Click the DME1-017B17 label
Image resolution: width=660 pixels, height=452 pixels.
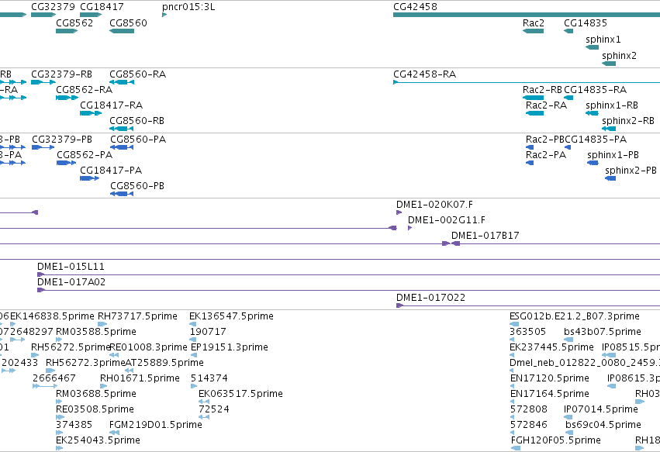pyautogui.click(x=485, y=235)
